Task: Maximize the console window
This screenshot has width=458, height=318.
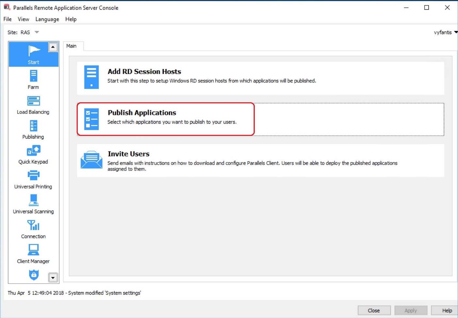Action: pyautogui.click(x=427, y=7)
